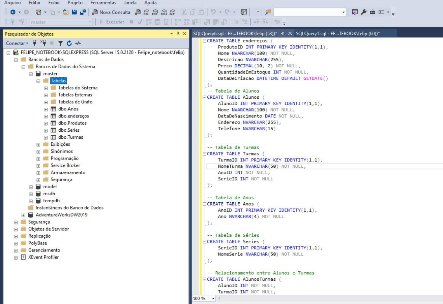Click the Redo arrow icon
This screenshot has height=304, width=443.
click(227, 12)
